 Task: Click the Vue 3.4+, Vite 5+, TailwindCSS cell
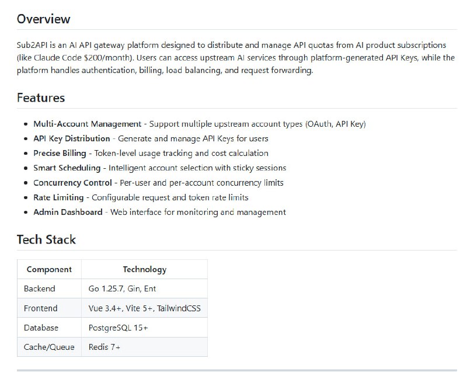144,308
